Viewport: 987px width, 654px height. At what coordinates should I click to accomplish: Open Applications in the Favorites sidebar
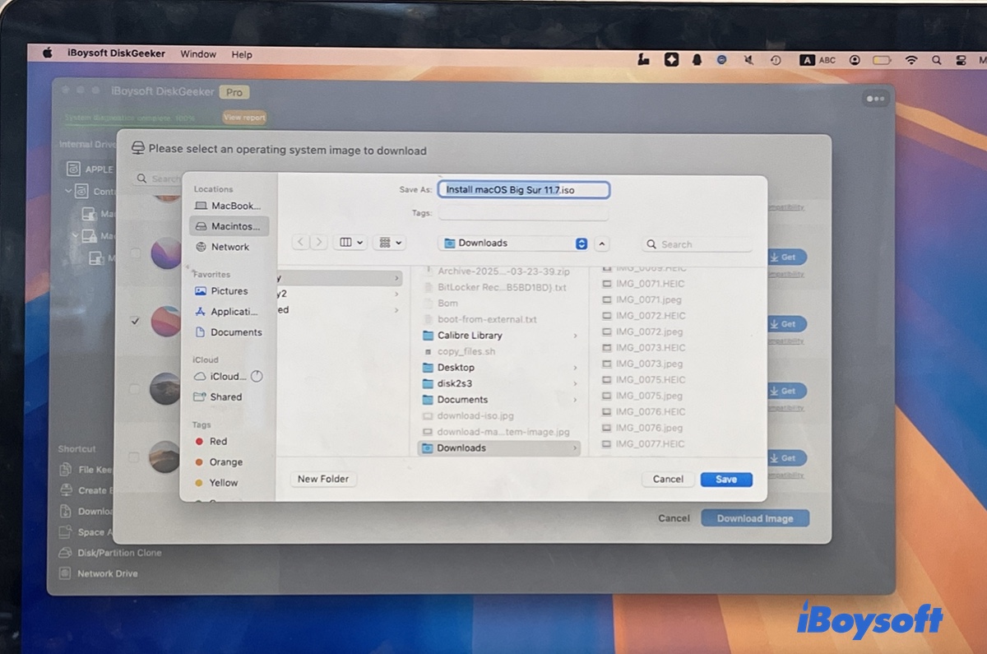tap(227, 312)
